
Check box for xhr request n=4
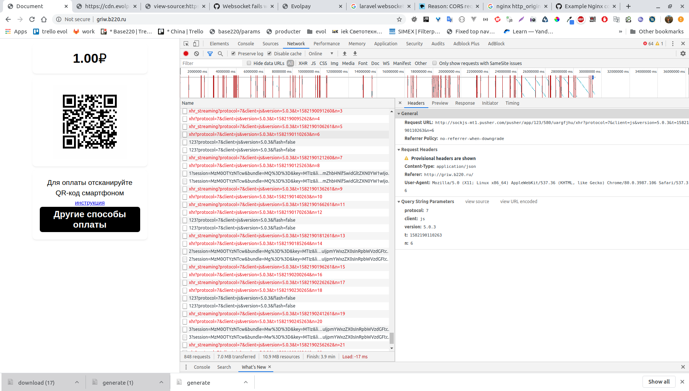pyautogui.click(x=185, y=119)
